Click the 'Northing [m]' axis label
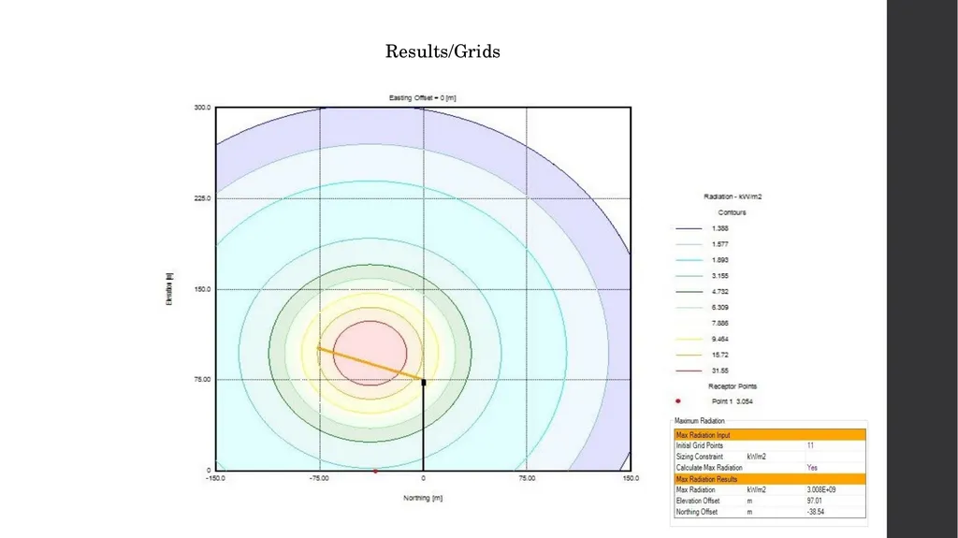The image size is (958, 538). [x=423, y=498]
